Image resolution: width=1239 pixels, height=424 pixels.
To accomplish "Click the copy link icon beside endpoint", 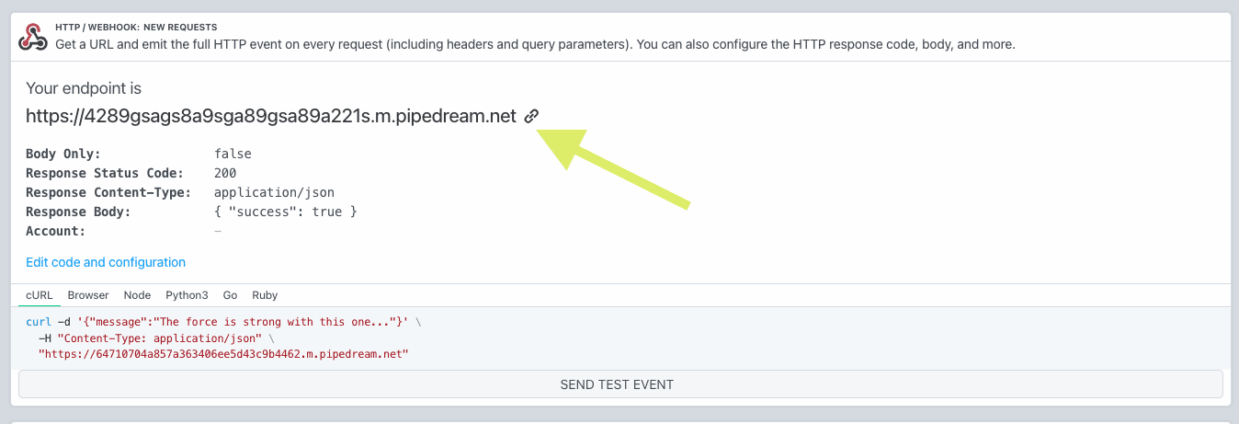I will click(x=531, y=116).
